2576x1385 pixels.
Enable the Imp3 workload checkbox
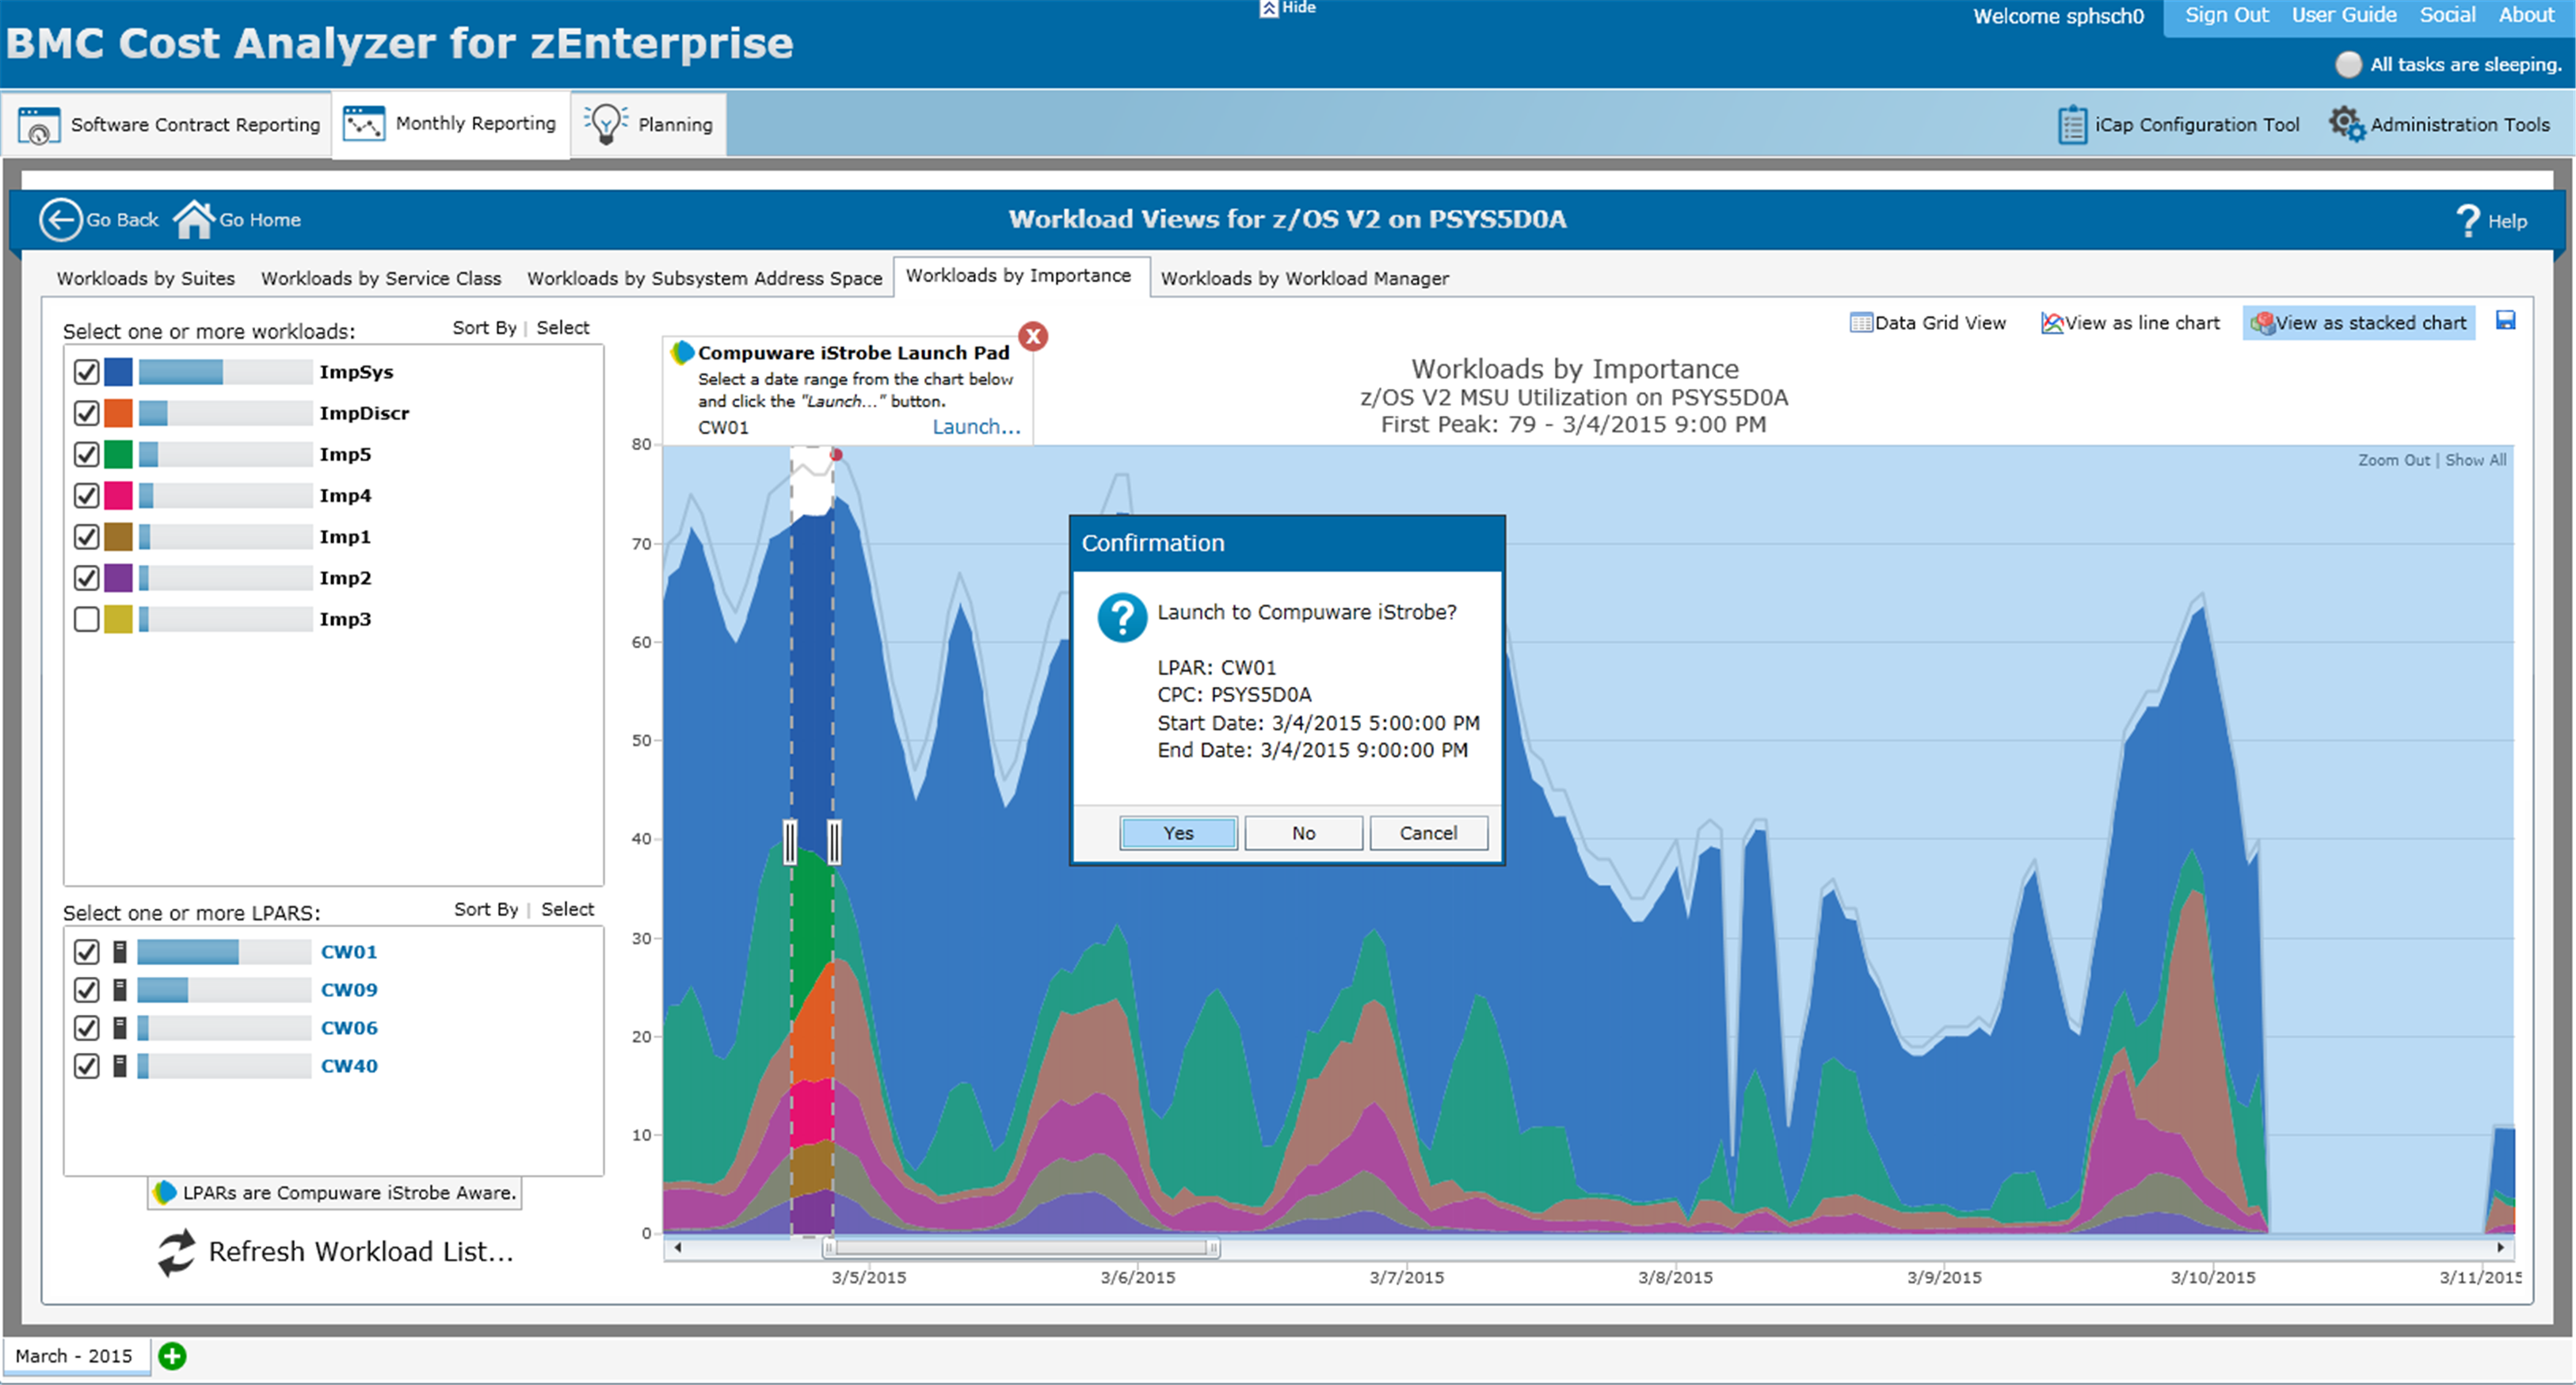(x=87, y=619)
